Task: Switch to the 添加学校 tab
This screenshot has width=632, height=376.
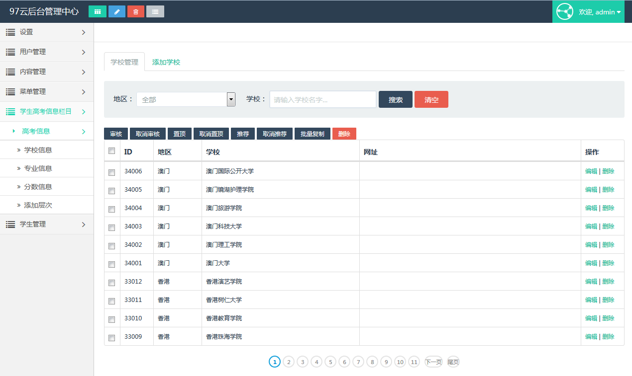Action: click(166, 62)
